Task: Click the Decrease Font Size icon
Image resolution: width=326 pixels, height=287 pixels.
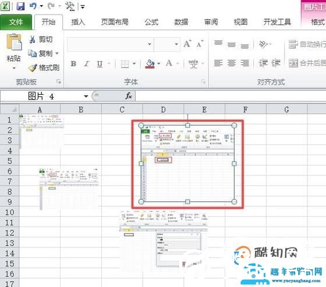Action: (x=200, y=44)
